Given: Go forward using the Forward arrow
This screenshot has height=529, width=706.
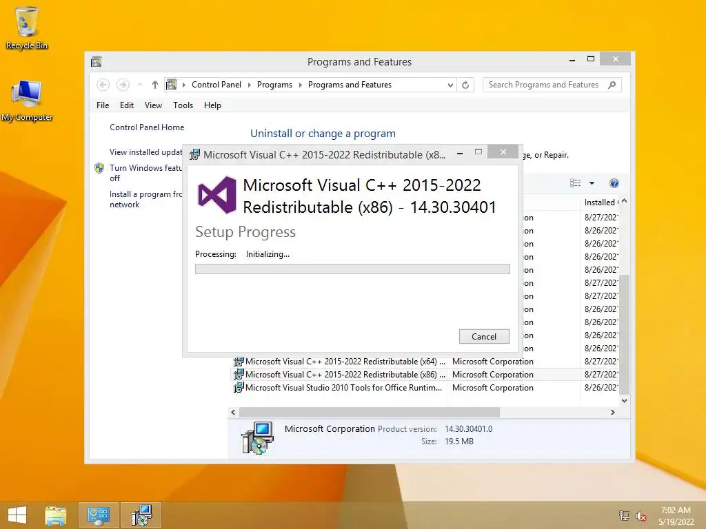Looking at the screenshot, I should (x=123, y=85).
